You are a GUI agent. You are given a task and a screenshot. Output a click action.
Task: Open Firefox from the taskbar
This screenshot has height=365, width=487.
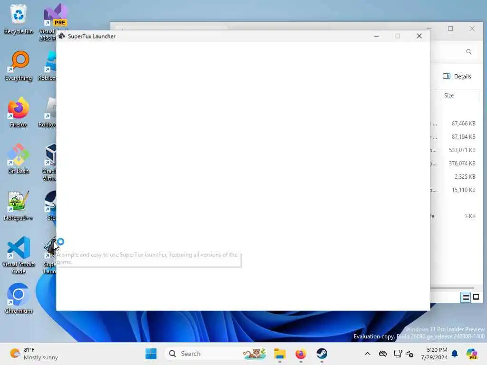(x=301, y=354)
